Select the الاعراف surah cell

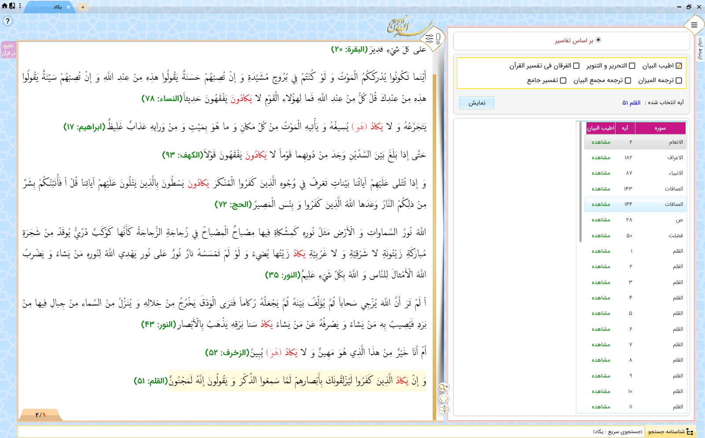675,157
